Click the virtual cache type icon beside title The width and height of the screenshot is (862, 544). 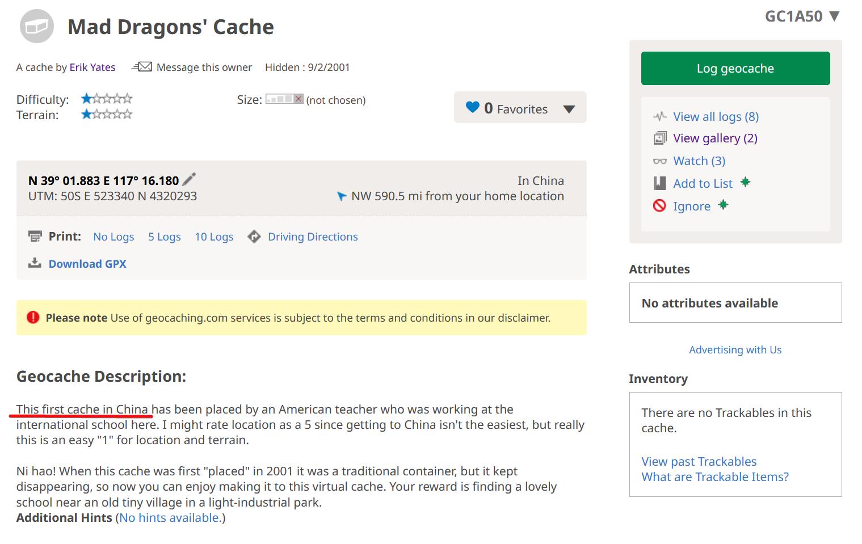37,27
